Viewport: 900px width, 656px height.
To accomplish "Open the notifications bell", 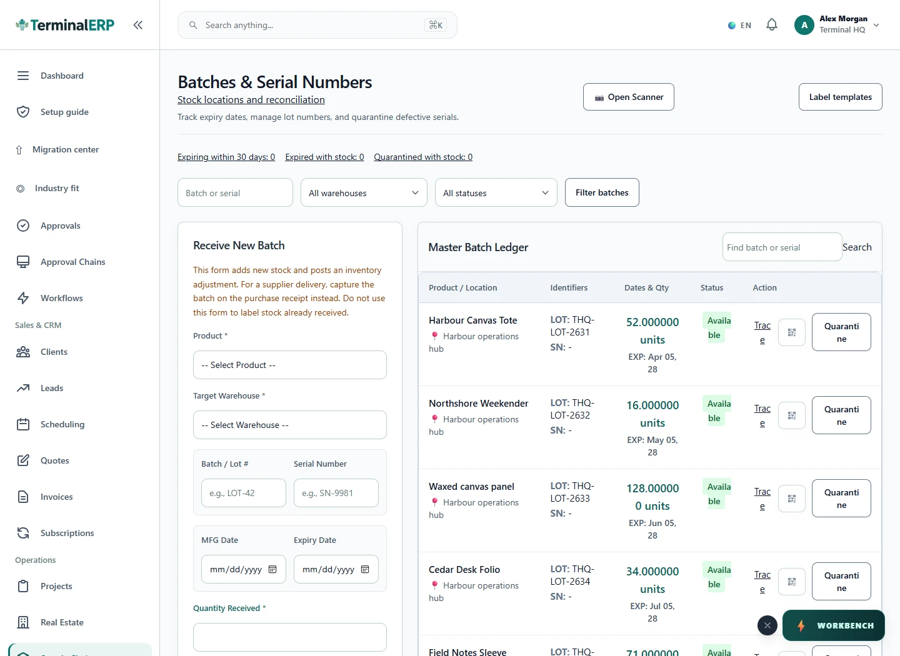I will [x=772, y=25].
